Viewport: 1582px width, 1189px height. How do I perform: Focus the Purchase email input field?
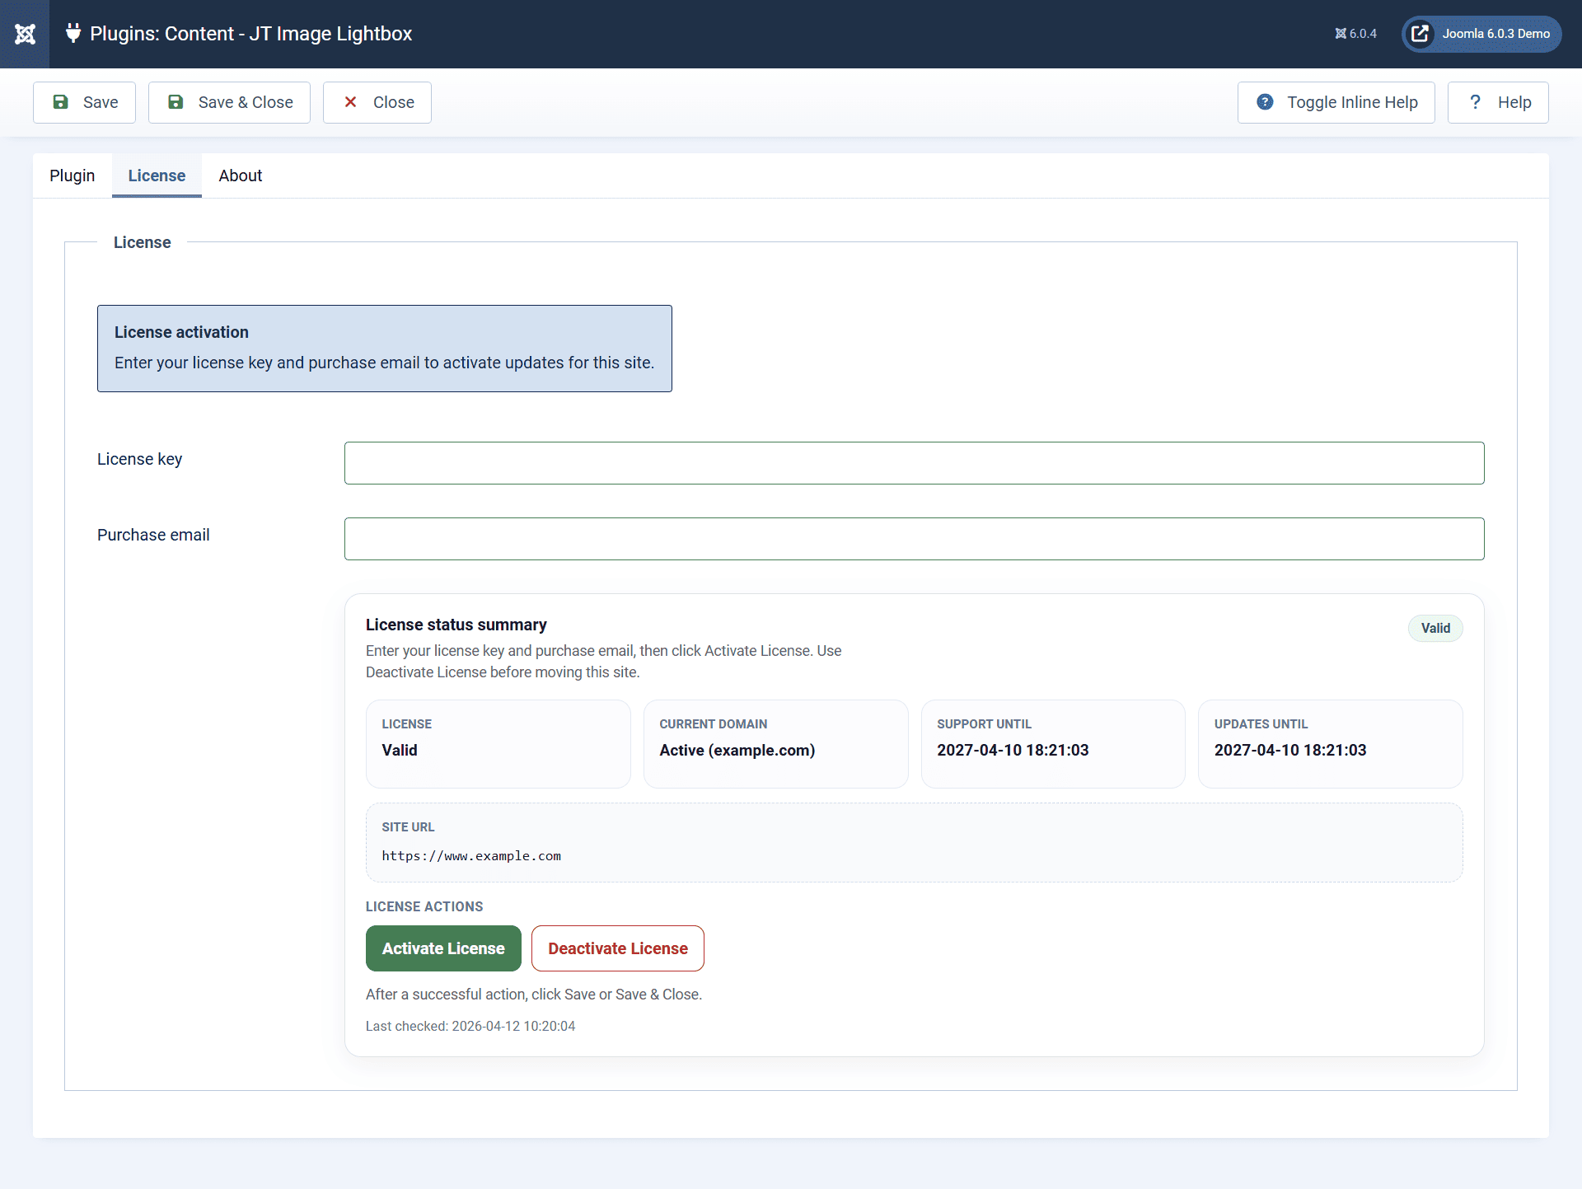[914, 539]
